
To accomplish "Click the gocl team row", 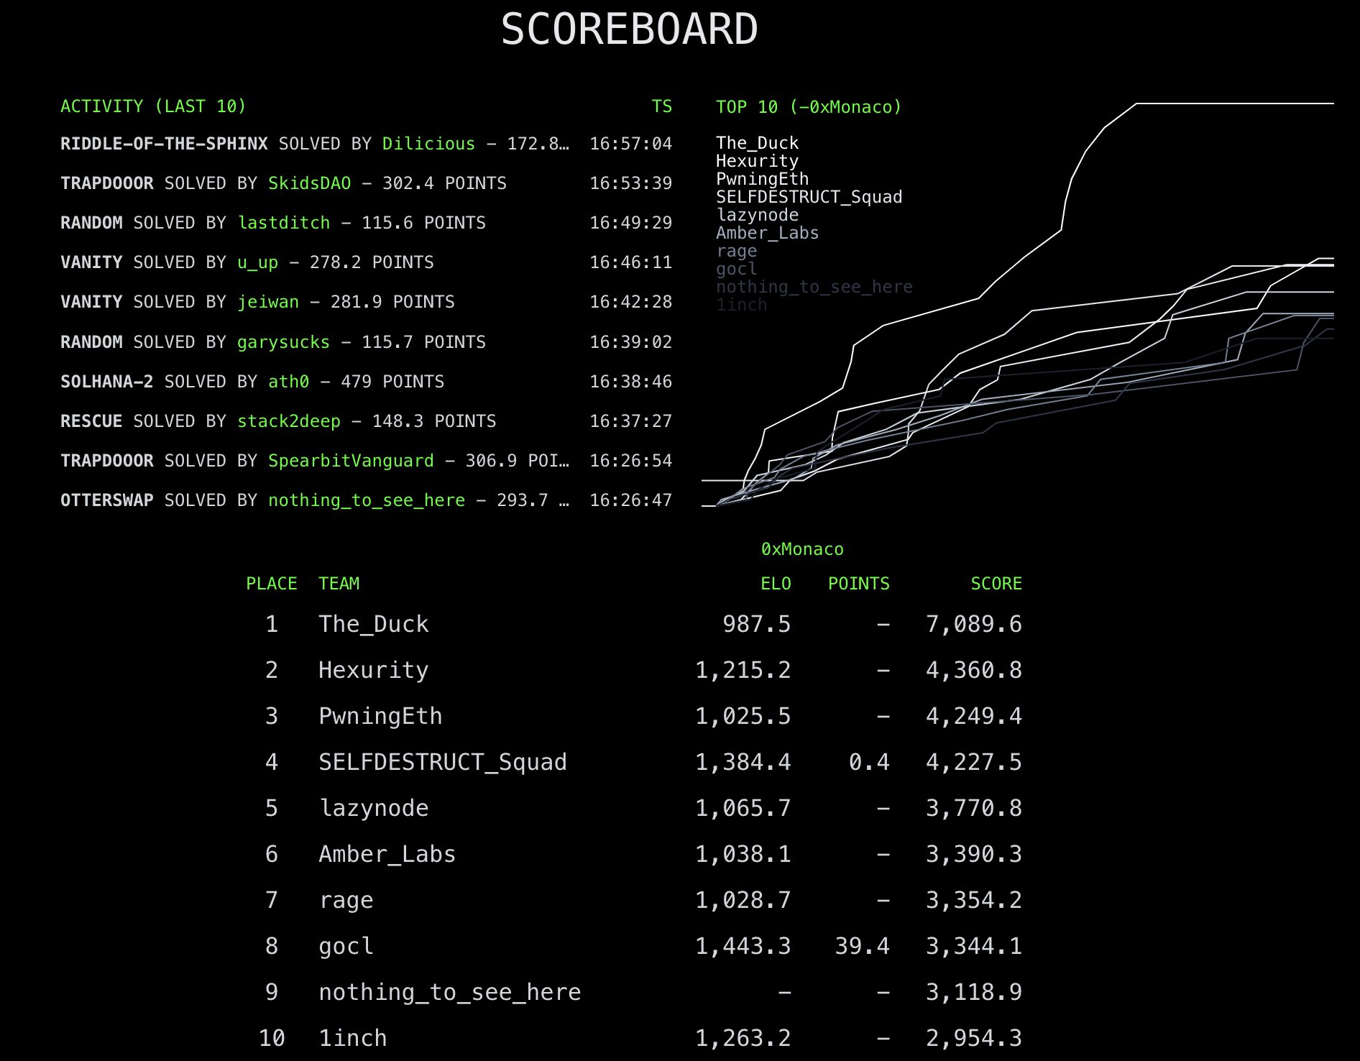I will tap(345, 946).
